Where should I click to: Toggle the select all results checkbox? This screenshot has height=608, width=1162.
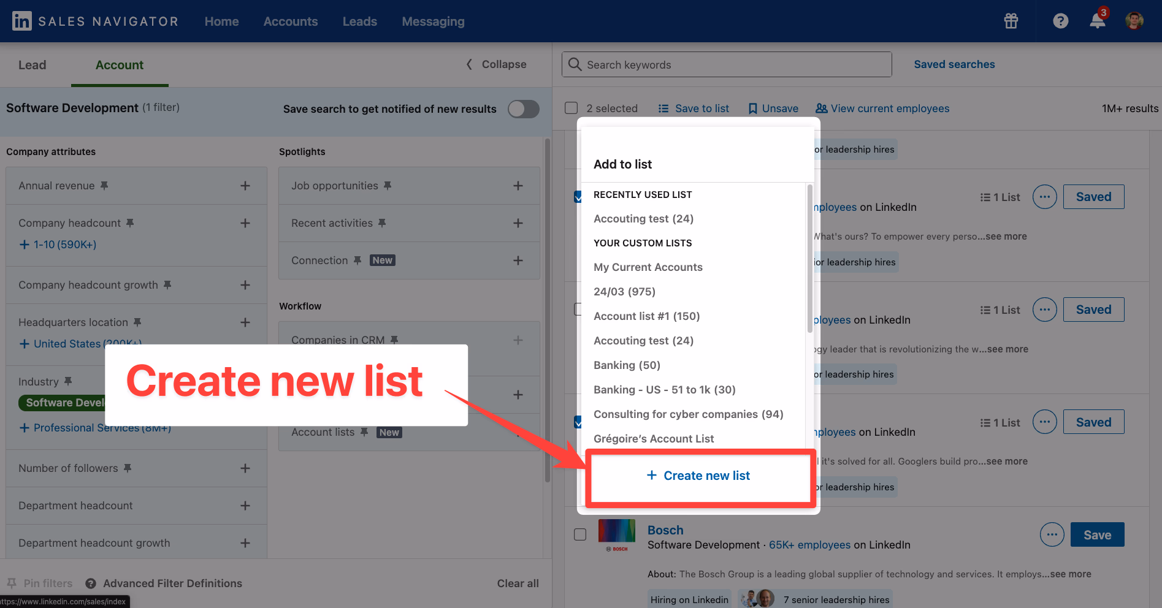571,108
